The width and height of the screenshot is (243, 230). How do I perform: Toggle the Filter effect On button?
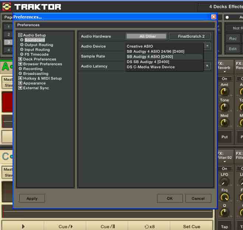point(225,169)
